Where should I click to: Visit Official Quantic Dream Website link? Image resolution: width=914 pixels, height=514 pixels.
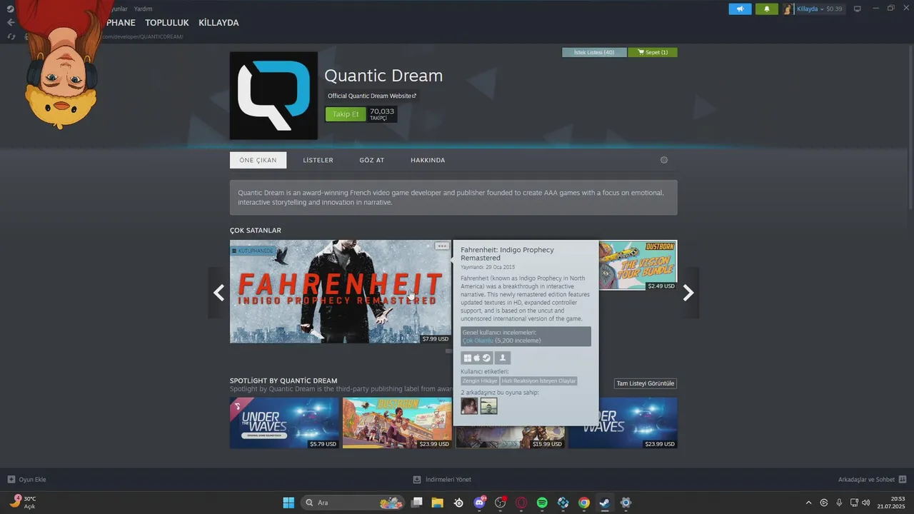(x=371, y=96)
